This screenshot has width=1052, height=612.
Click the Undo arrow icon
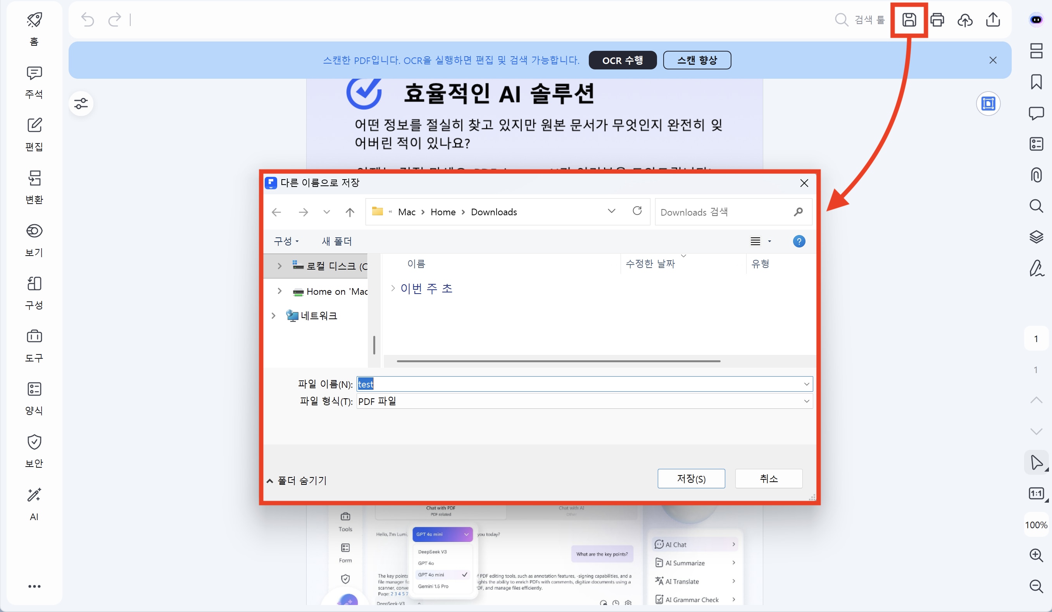coord(87,19)
